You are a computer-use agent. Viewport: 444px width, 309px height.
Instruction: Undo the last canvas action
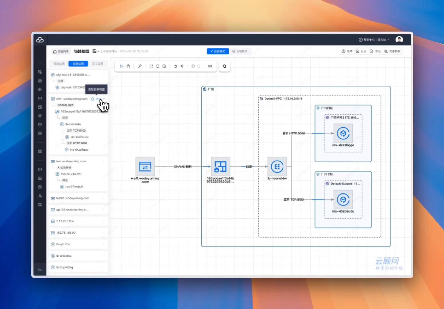point(176,66)
